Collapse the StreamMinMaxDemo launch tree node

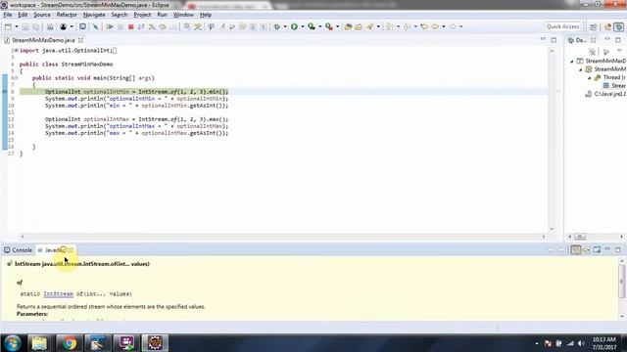572,61
